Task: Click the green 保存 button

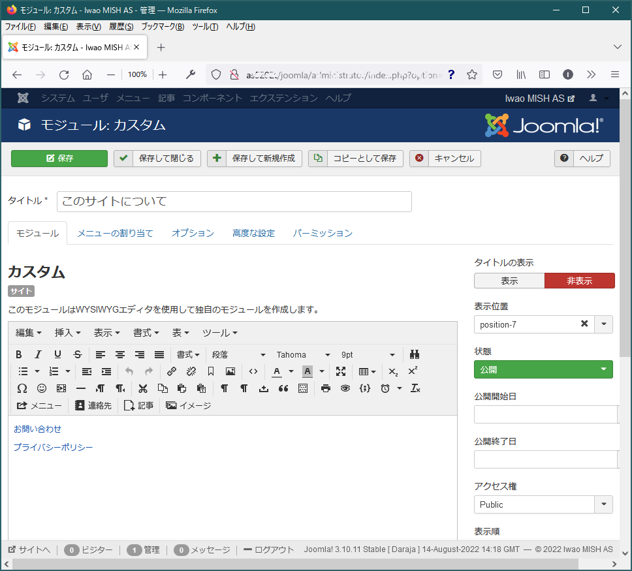Action: [59, 159]
